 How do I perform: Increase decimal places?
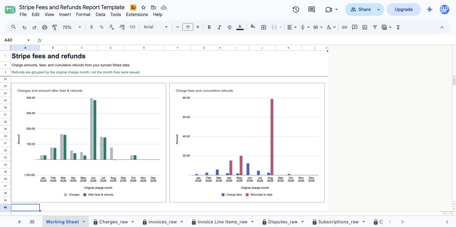[x=122, y=27]
